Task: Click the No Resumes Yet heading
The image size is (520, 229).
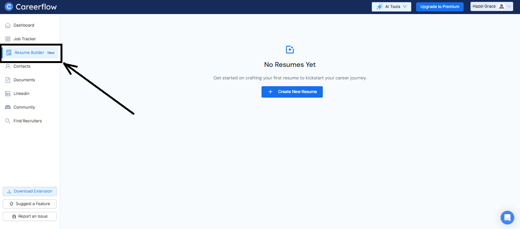Action: [290, 65]
